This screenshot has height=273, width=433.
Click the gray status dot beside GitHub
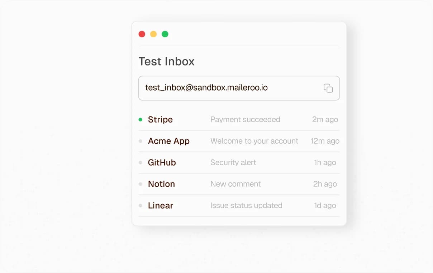[x=141, y=163]
